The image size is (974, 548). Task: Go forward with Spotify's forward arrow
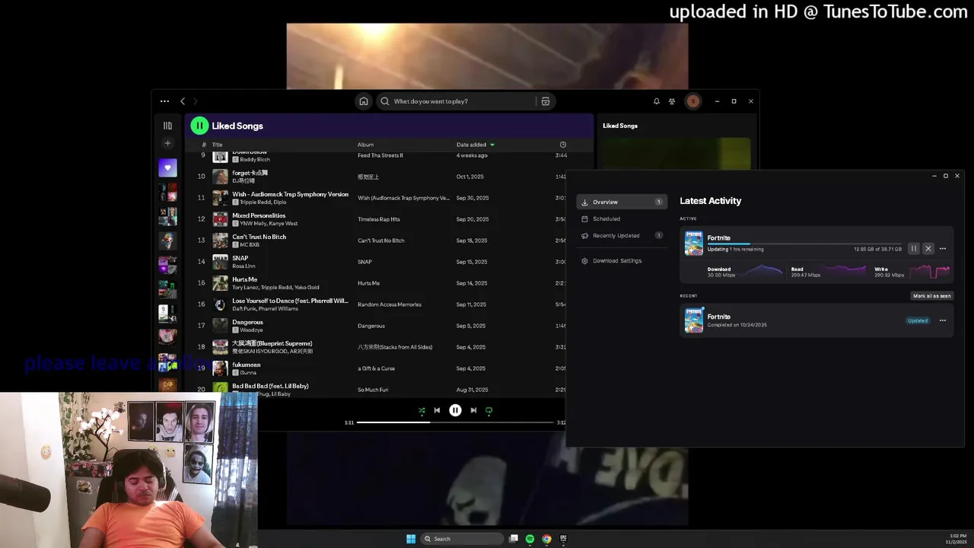(x=195, y=101)
